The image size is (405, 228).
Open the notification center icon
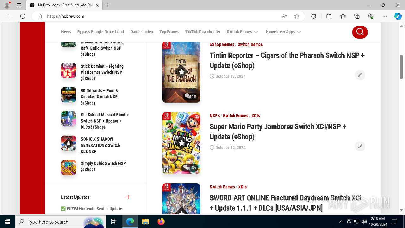(x=395, y=222)
